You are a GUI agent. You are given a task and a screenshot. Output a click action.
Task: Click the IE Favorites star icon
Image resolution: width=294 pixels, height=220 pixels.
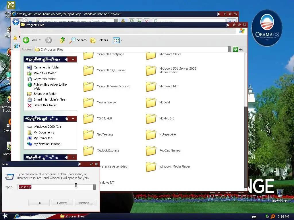pyautogui.click(x=15, y=38)
